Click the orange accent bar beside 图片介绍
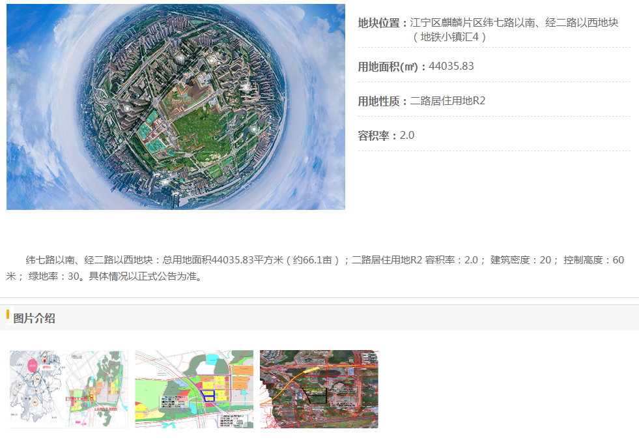 coord(8,316)
